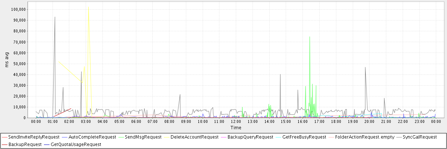Click the 06:00 tick label on time axis
This screenshot has height=149, width=447.
[x=136, y=121]
